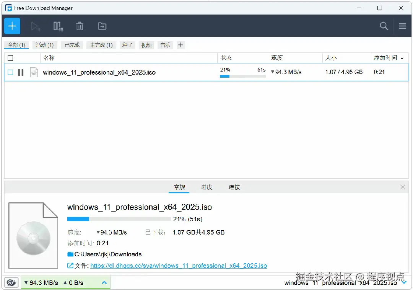Pause the windows_11 iso download

(x=21, y=72)
